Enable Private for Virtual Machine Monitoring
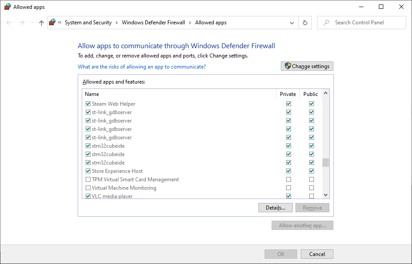The image size is (412, 264). [288, 188]
